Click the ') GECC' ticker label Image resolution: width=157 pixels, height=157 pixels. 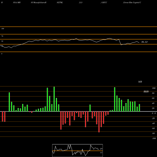point(104,3)
